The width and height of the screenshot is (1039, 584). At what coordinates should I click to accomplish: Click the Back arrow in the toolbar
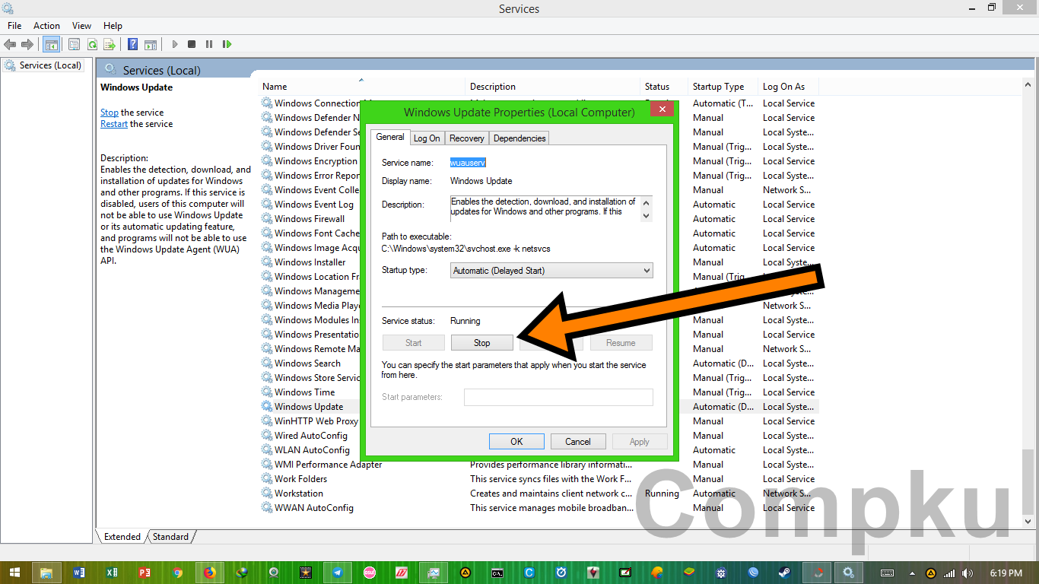coord(10,44)
